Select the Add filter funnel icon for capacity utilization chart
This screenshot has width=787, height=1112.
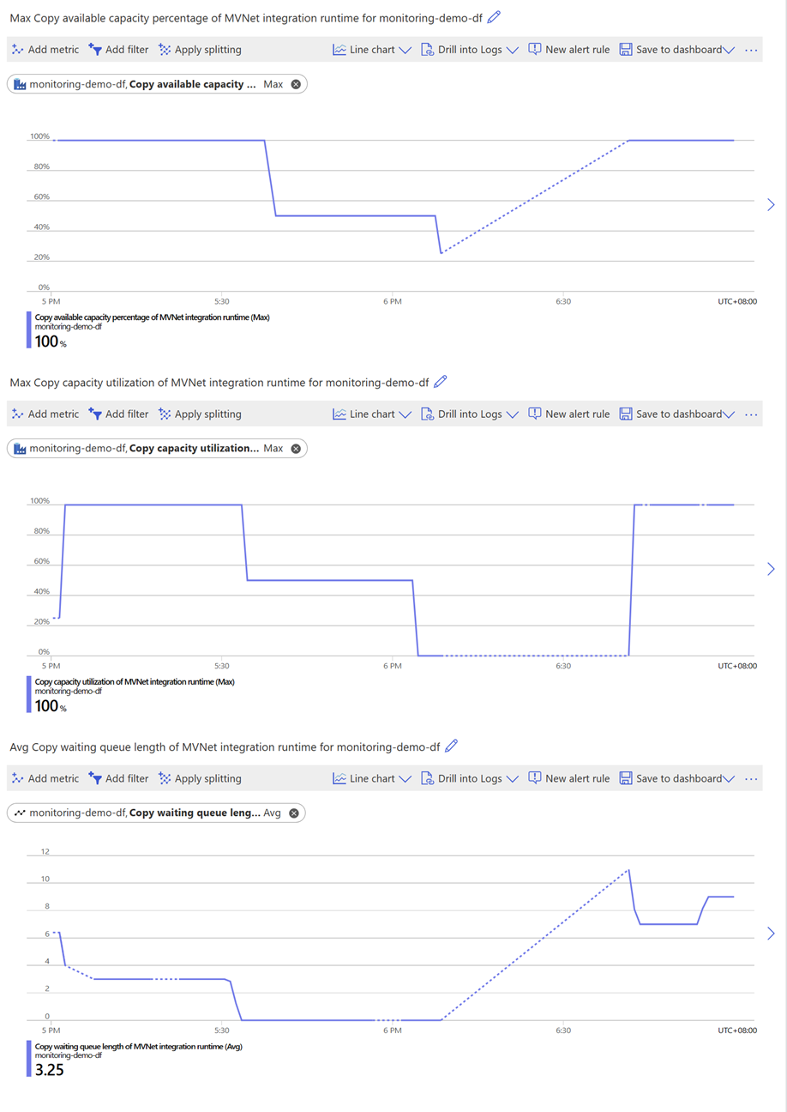pos(94,414)
